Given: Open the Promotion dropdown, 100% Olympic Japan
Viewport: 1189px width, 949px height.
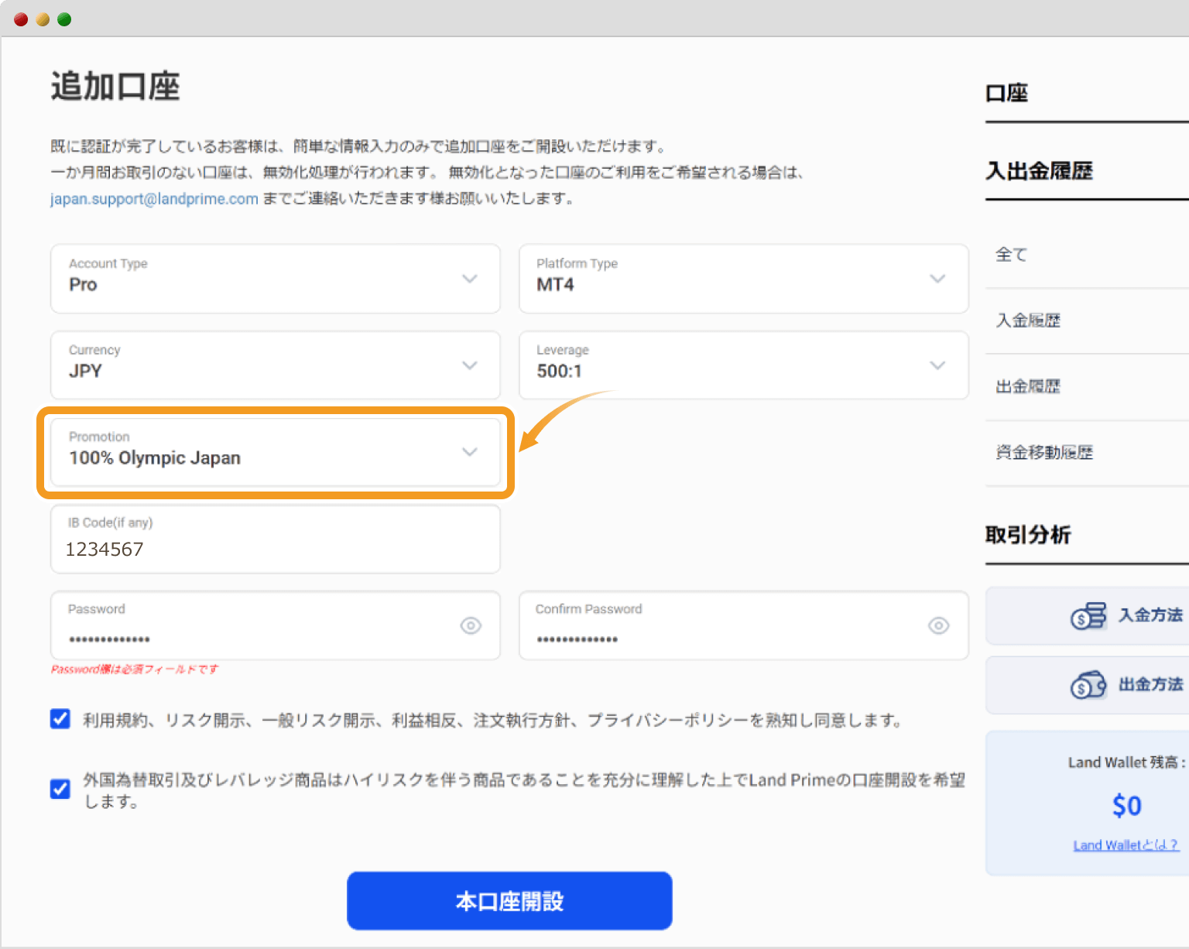Looking at the screenshot, I should pos(275,452).
